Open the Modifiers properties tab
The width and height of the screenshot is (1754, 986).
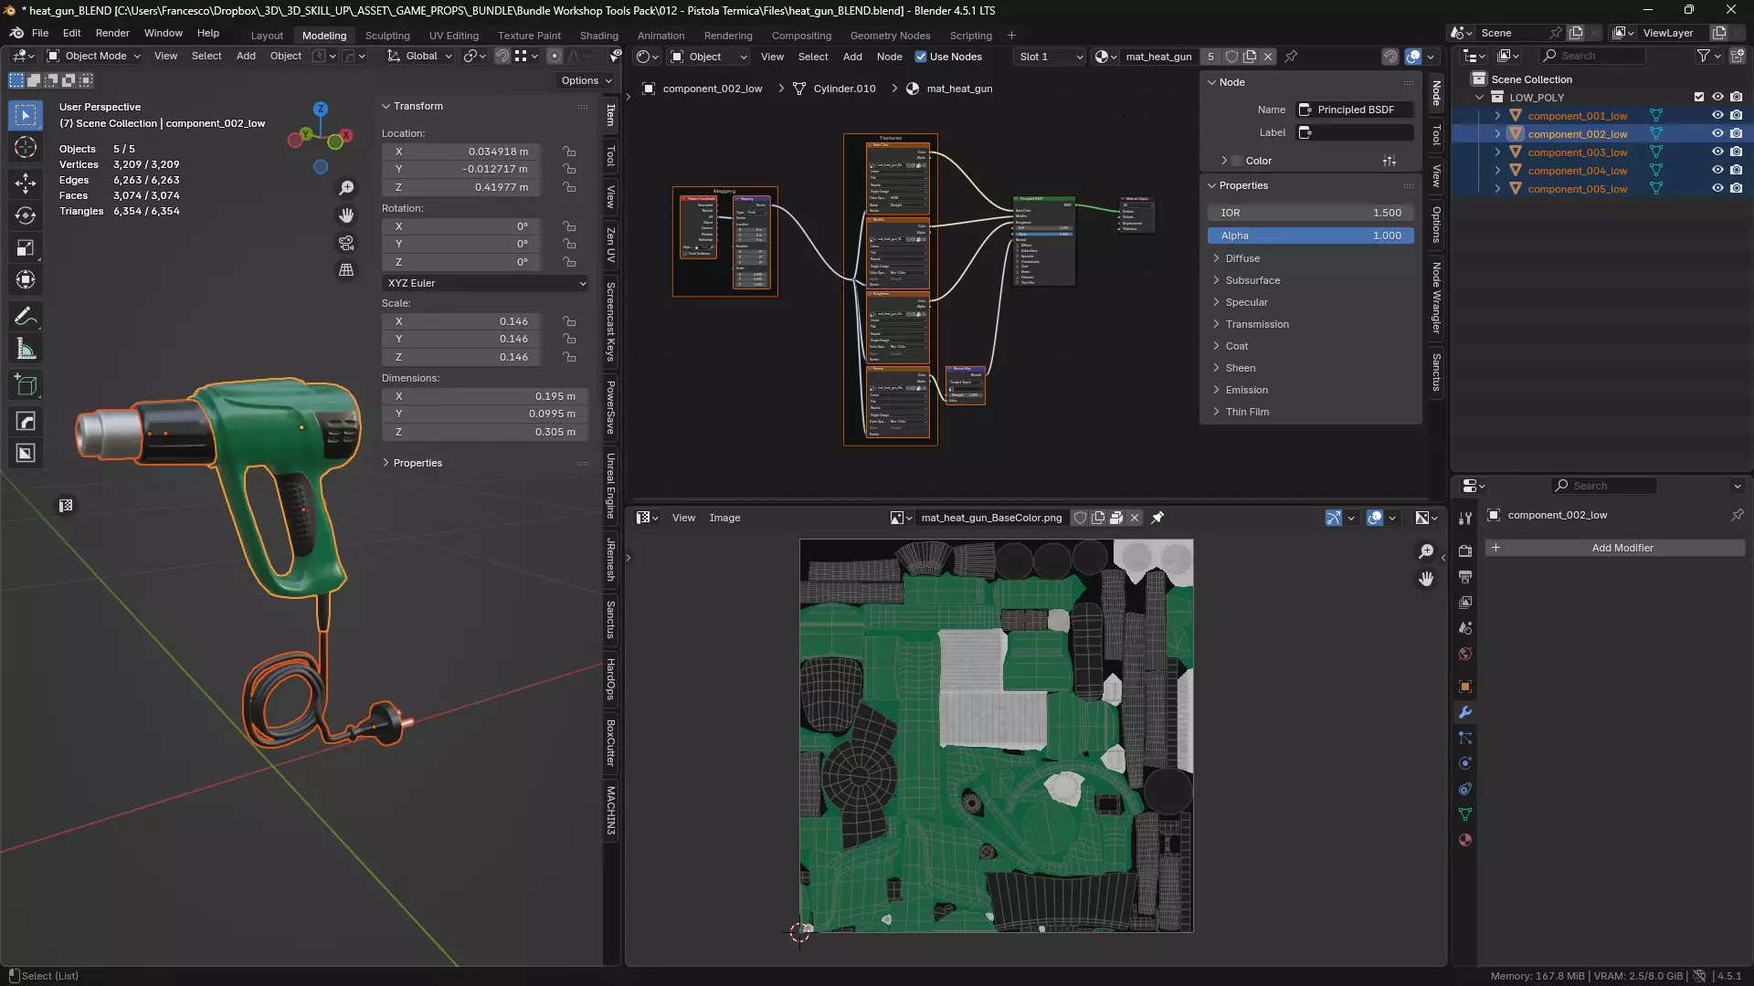(1465, 712)
